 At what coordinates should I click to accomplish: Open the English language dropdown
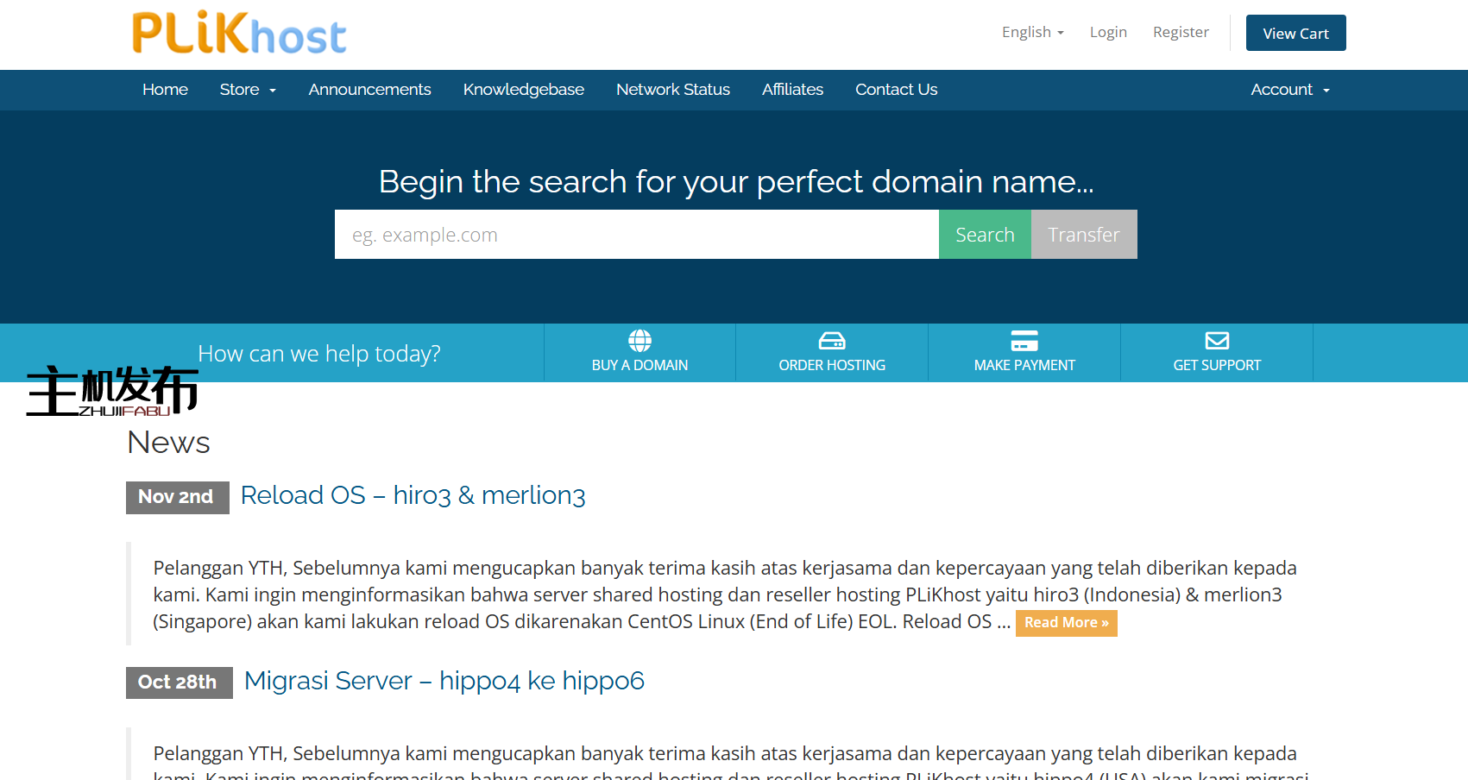click(1032, 33)
